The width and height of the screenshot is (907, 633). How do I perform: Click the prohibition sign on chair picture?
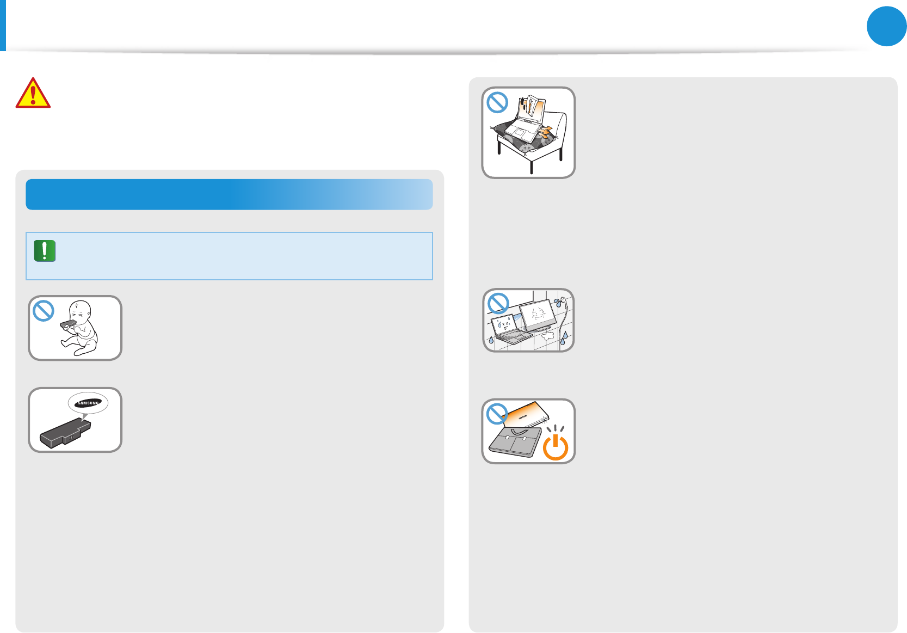click(497, 102)
